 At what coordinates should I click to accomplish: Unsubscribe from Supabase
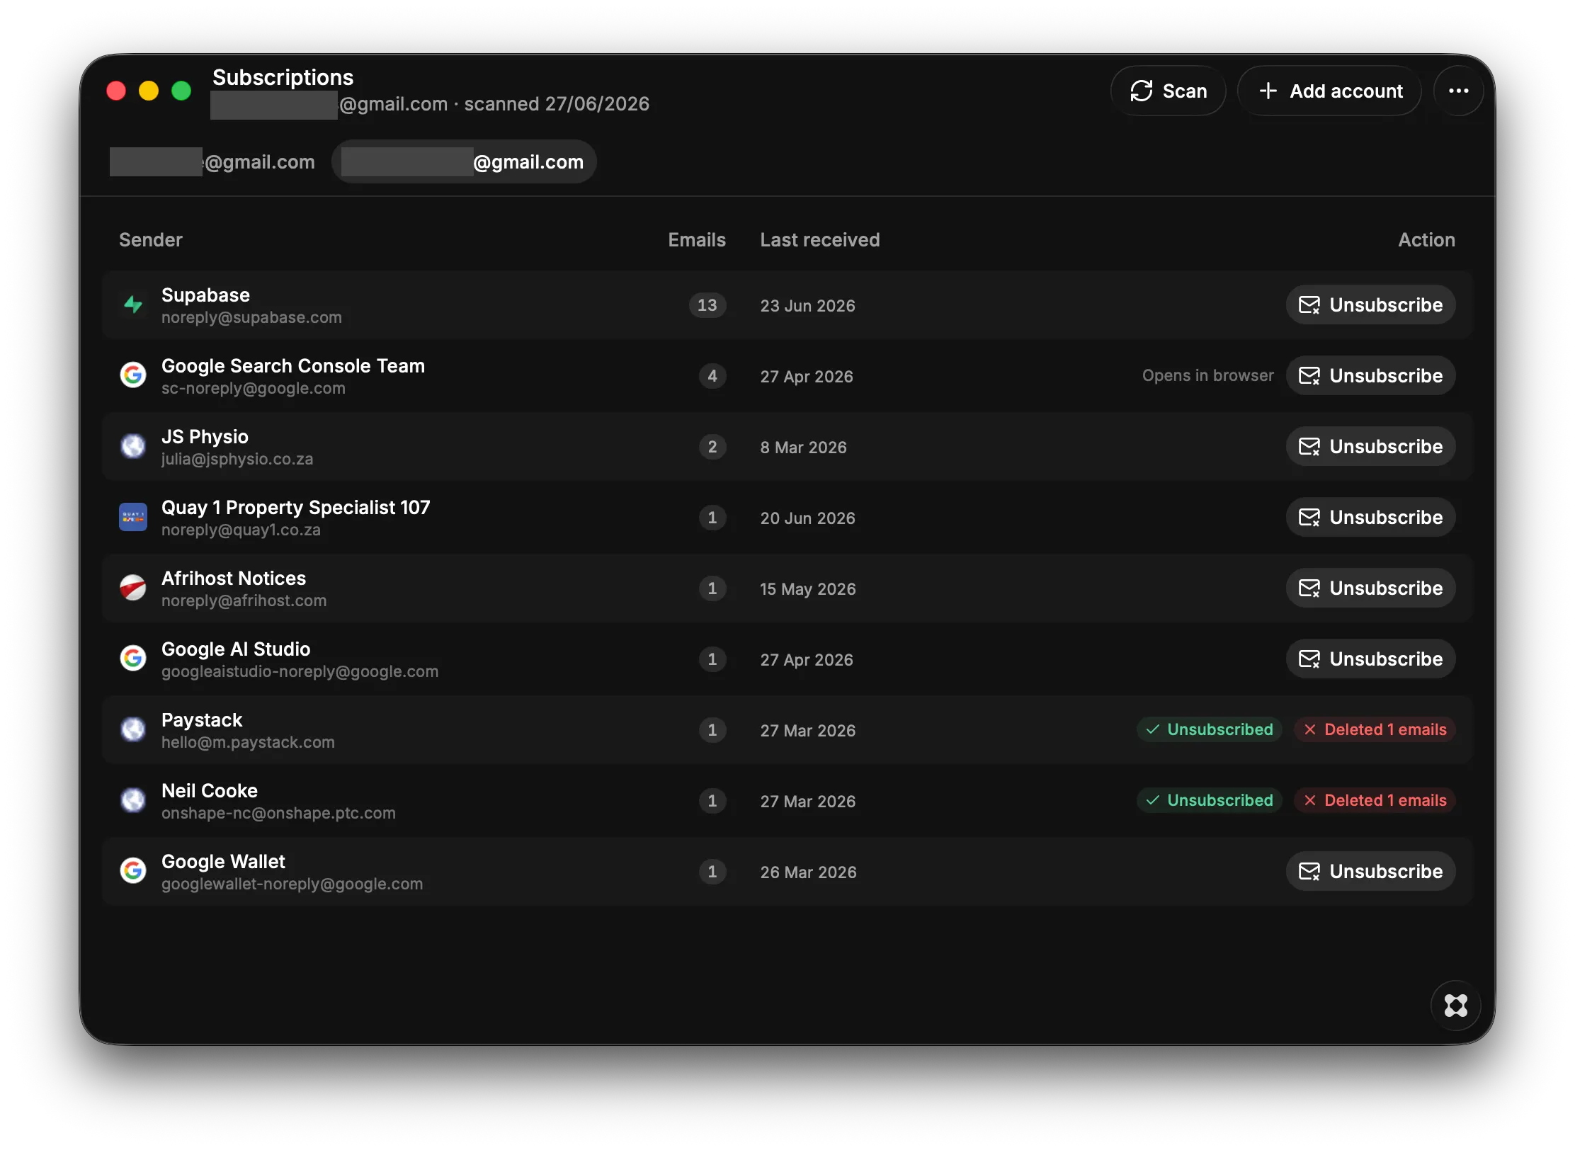coord(1370,305)
